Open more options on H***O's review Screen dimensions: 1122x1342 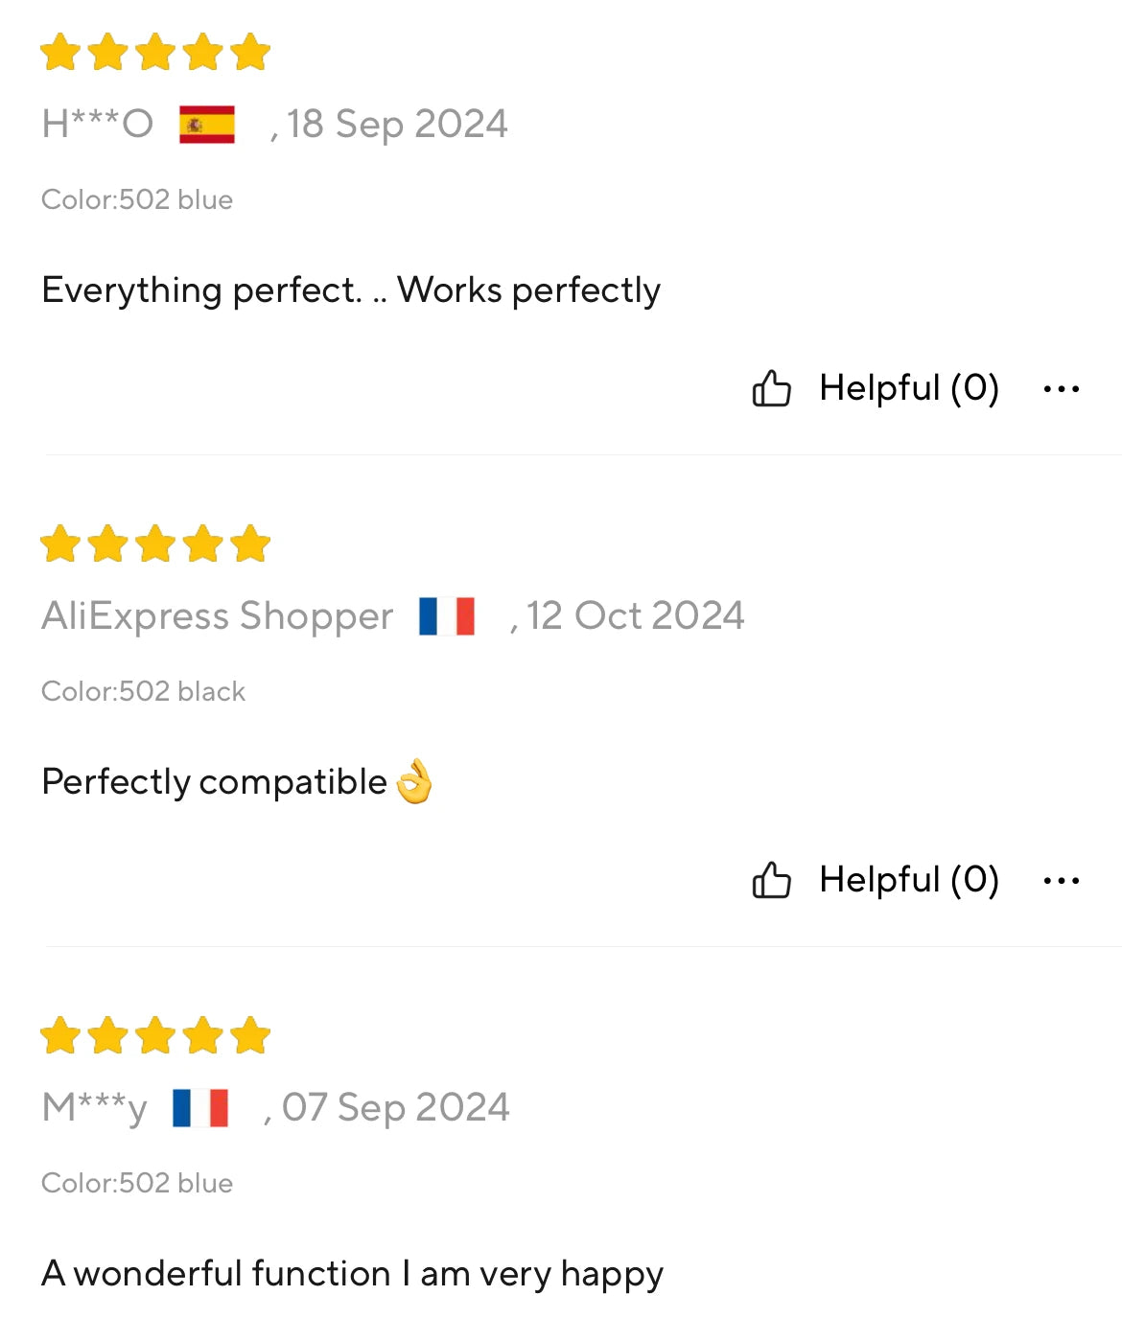point(1061,388)
